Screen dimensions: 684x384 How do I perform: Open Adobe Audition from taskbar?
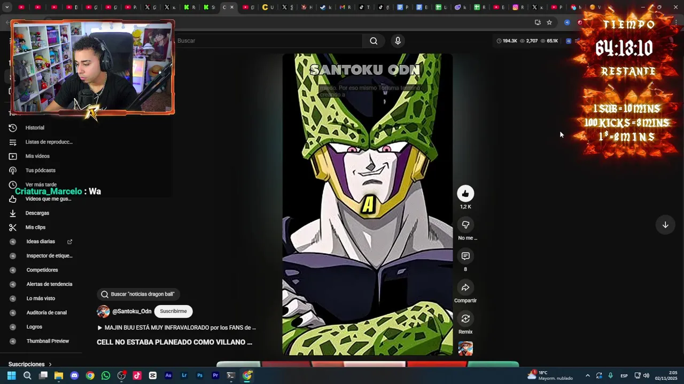[x=168, y=375]
